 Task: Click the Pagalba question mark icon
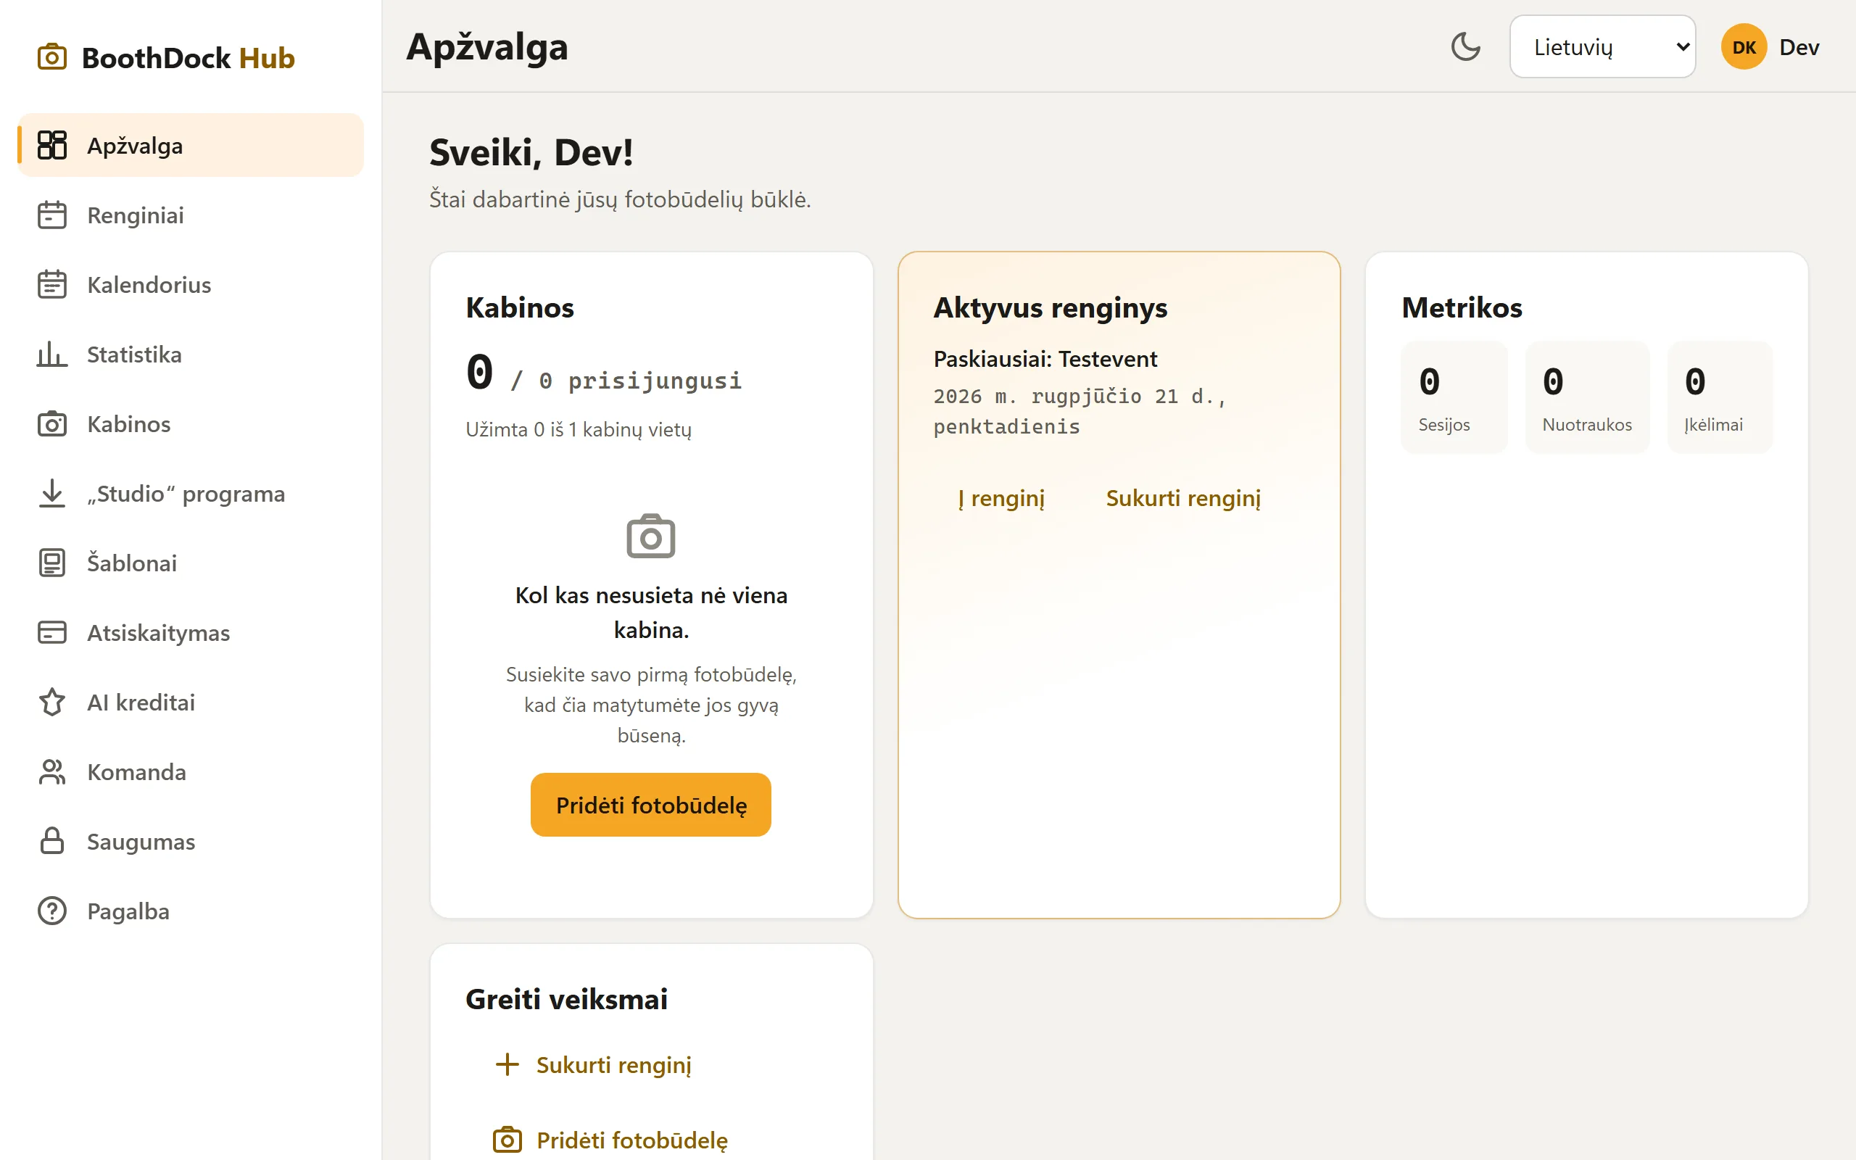pyautogui.click(x=51, y=911)
